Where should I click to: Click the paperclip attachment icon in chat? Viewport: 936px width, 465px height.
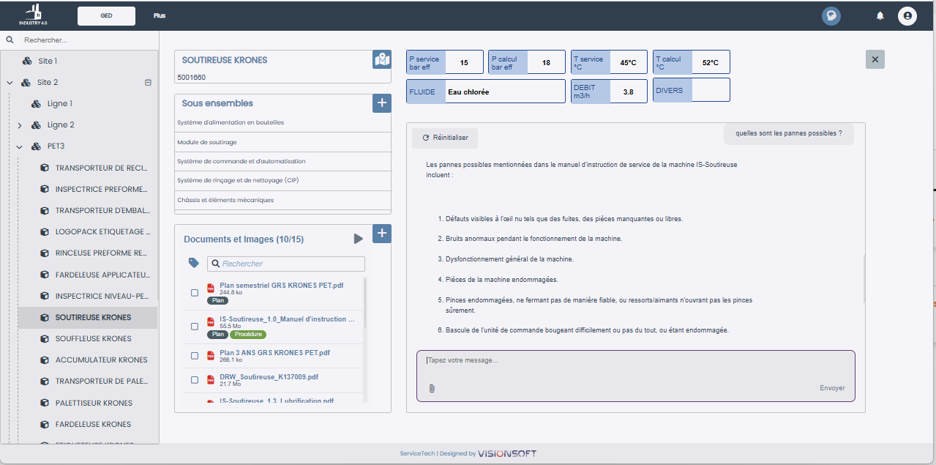coord(432,388)
